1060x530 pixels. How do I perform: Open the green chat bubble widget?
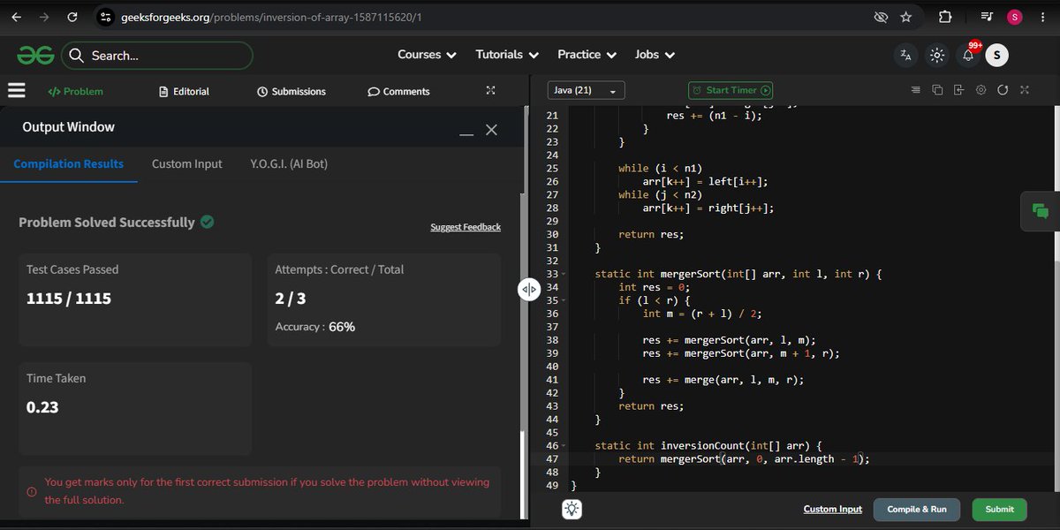point(1040,211)
